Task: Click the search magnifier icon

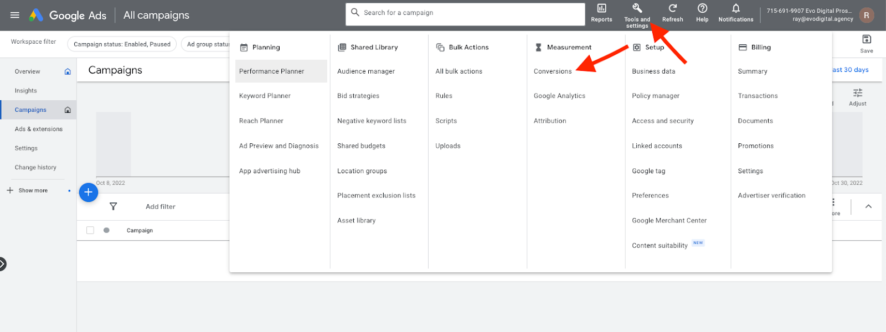Action: pos(355,12)
